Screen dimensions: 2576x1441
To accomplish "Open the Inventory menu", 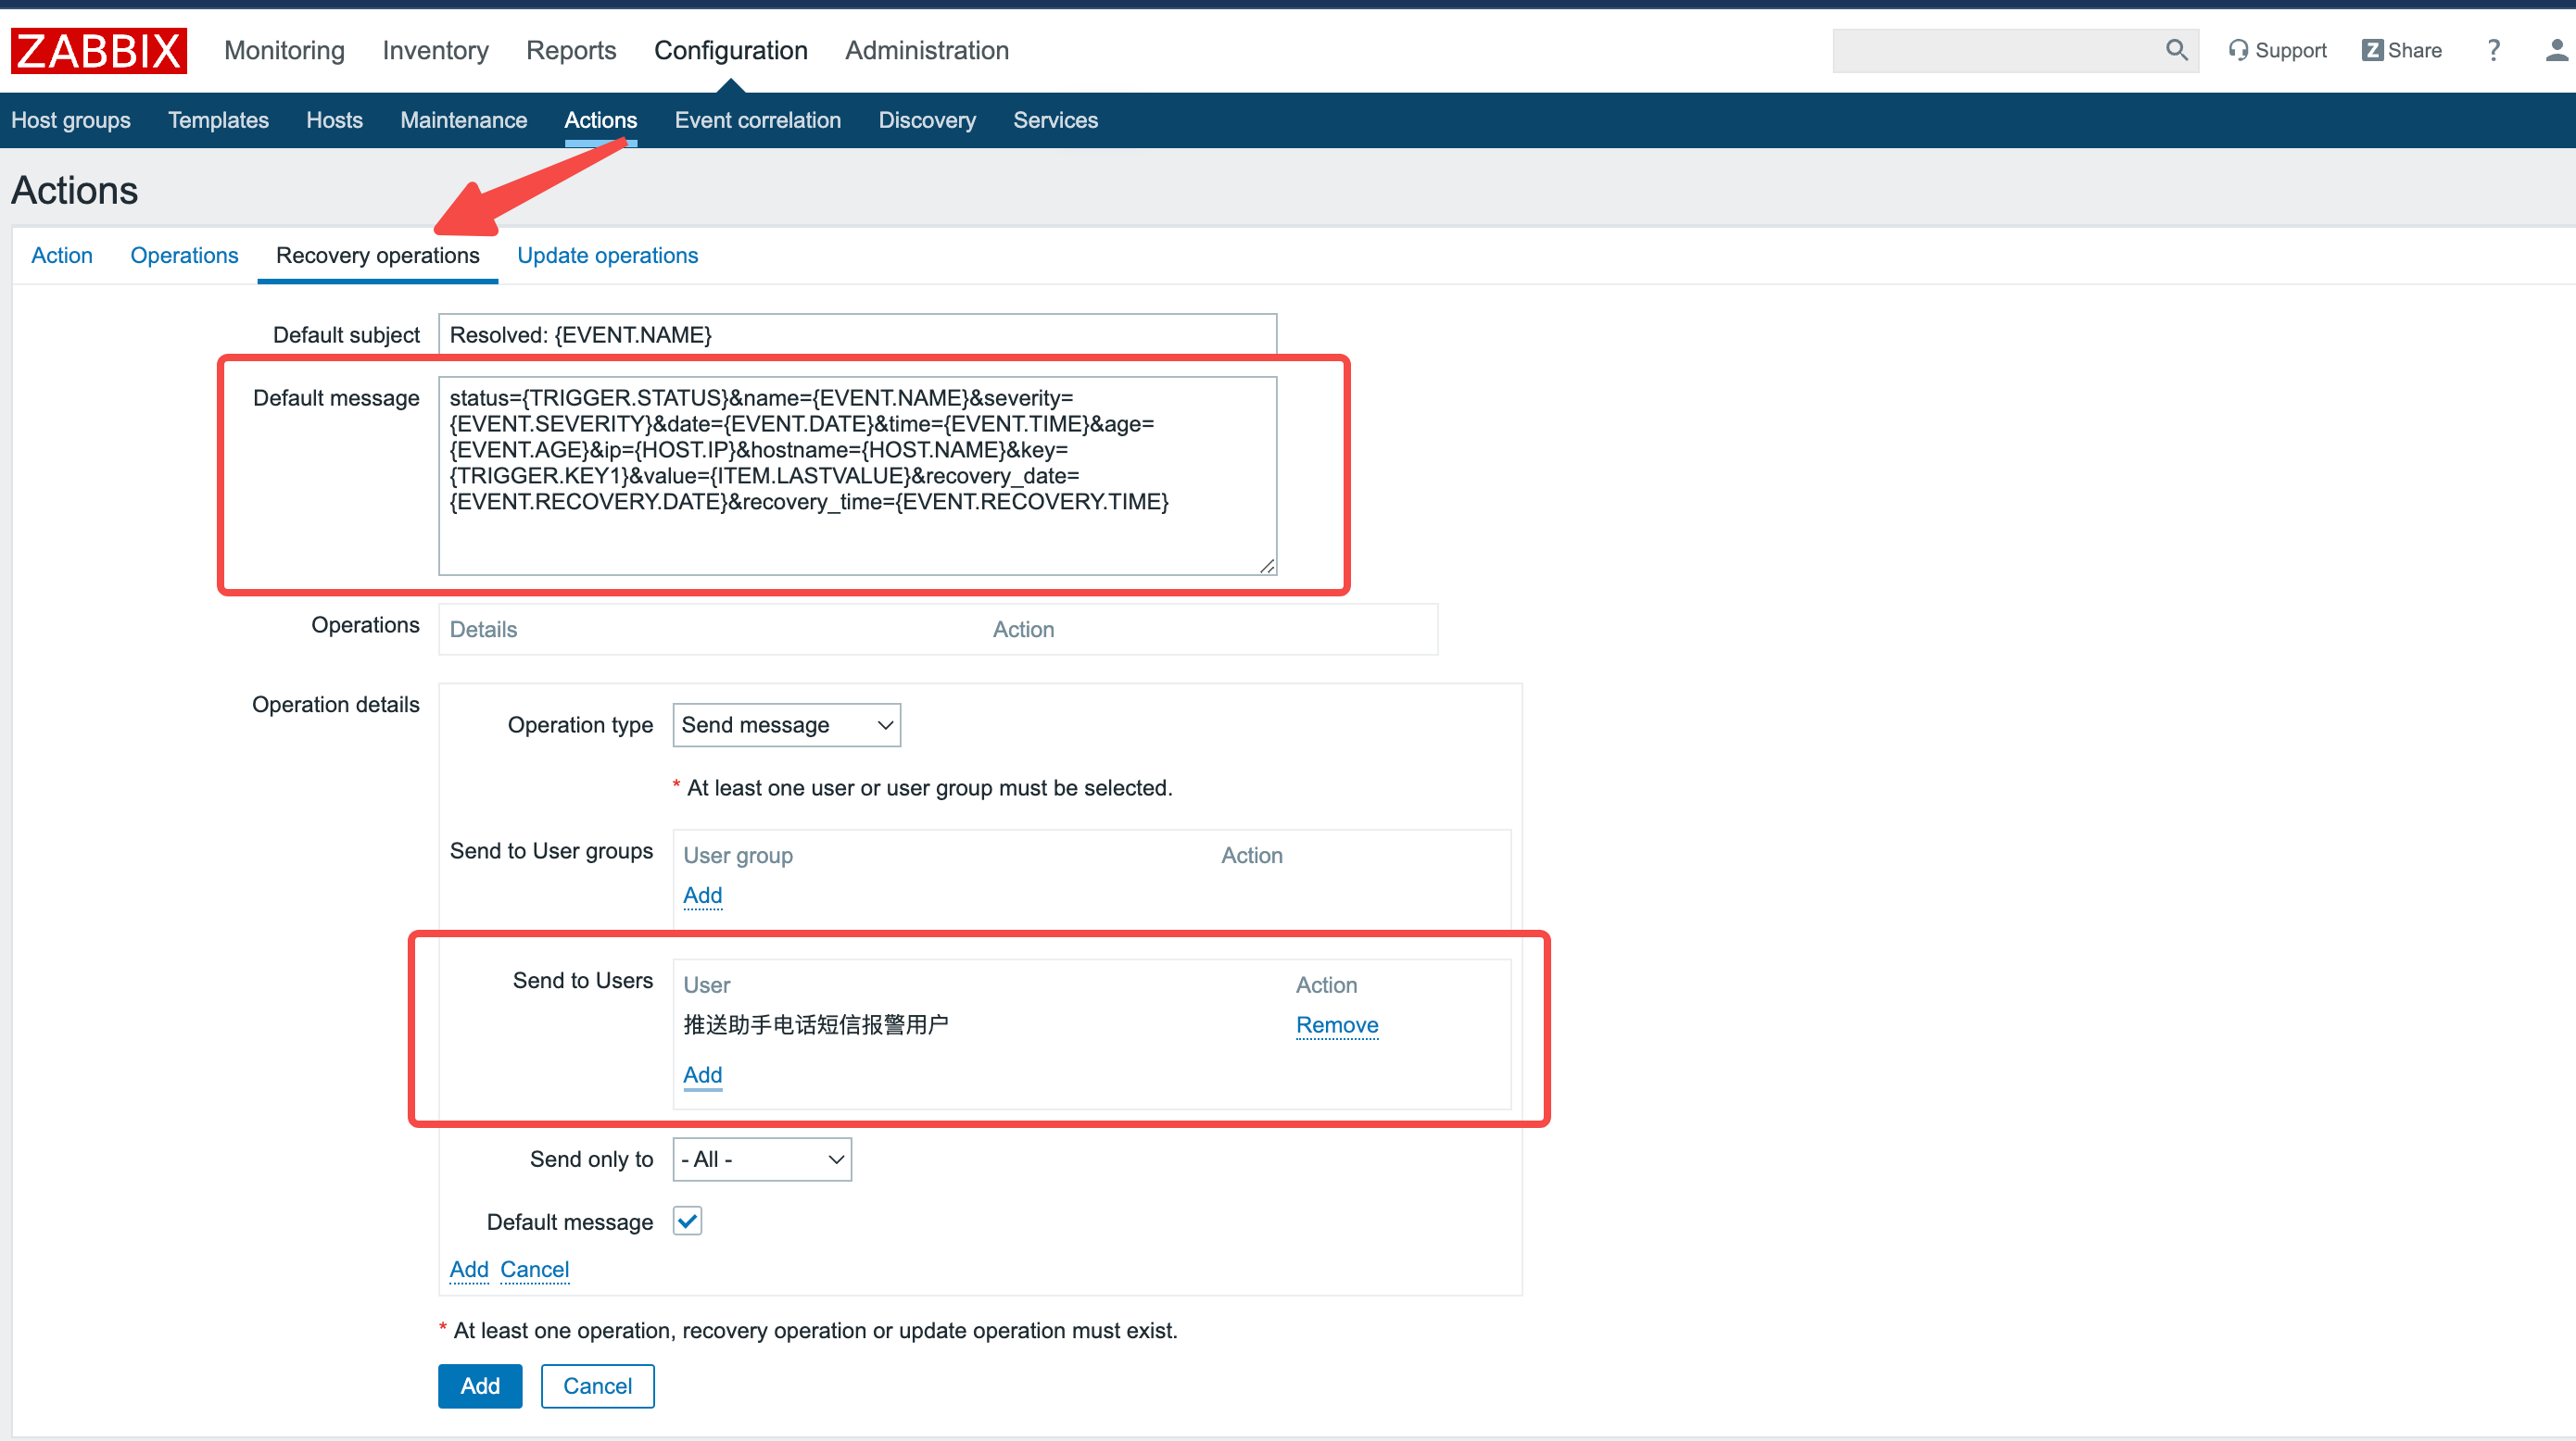I will [x=435, y=50].
